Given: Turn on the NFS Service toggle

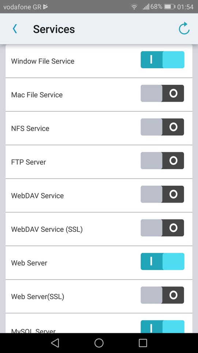Looking at the screenshot, I should tap(162, 127).
